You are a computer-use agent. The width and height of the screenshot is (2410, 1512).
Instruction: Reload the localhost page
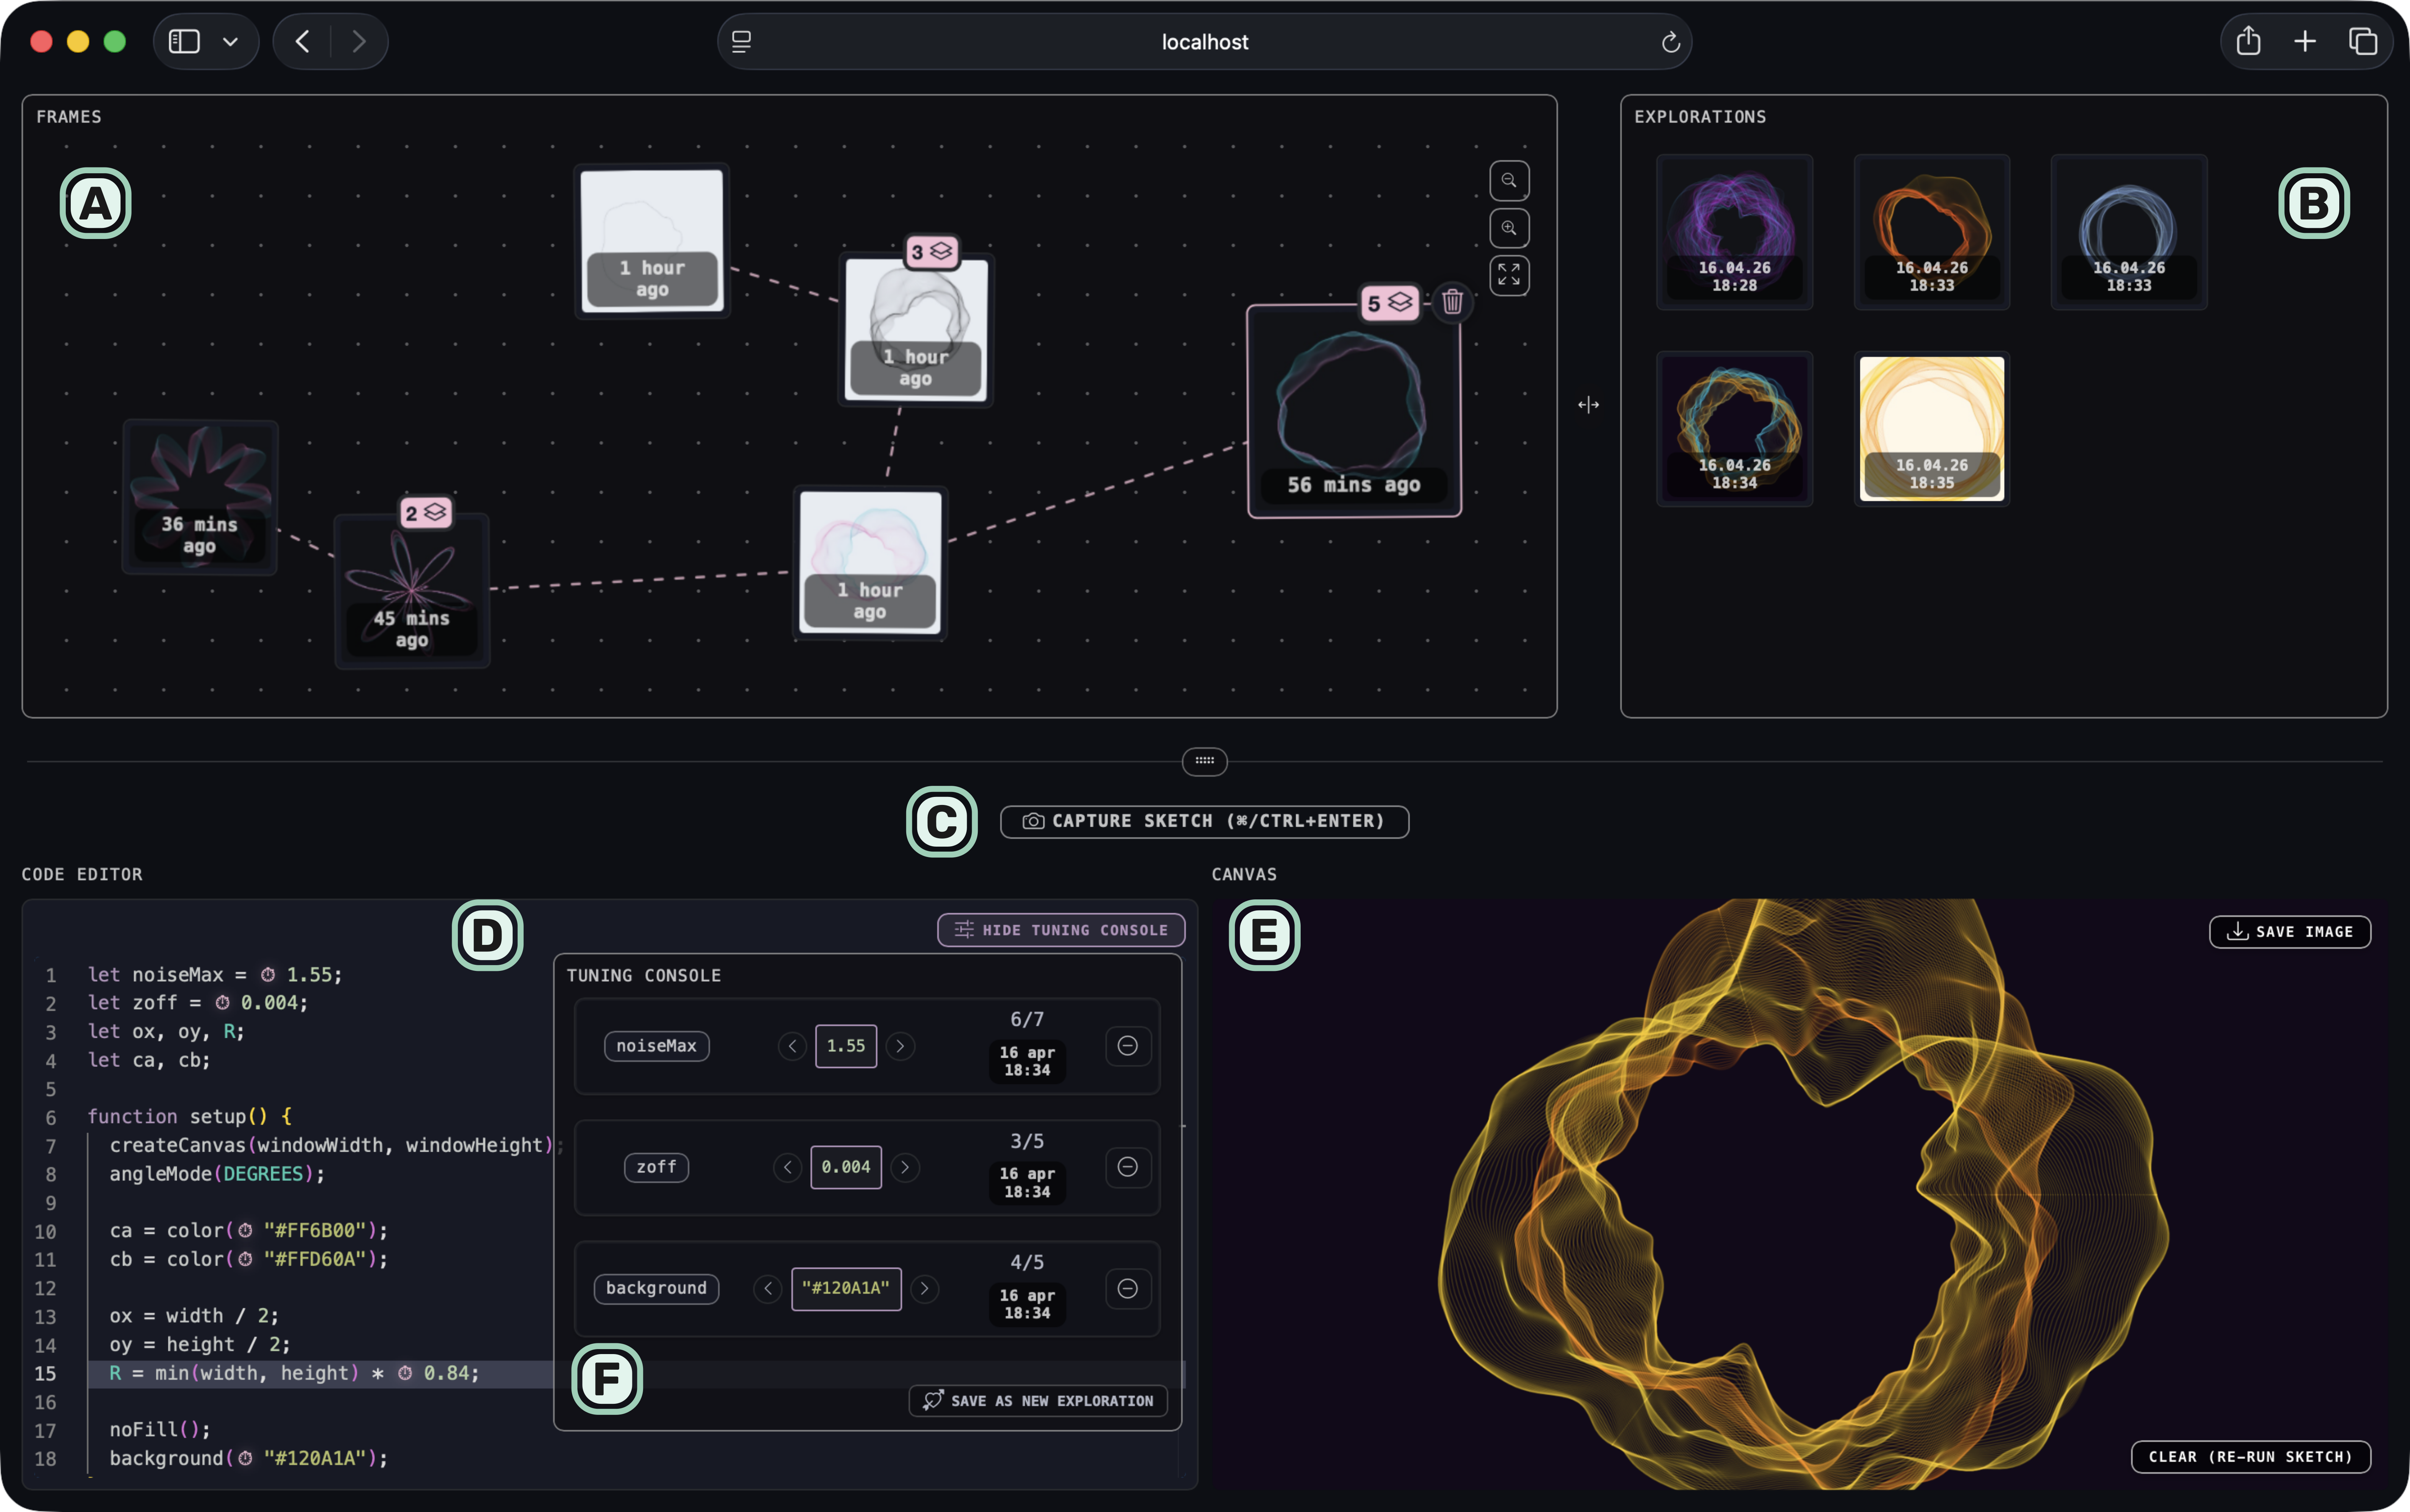1670,42
